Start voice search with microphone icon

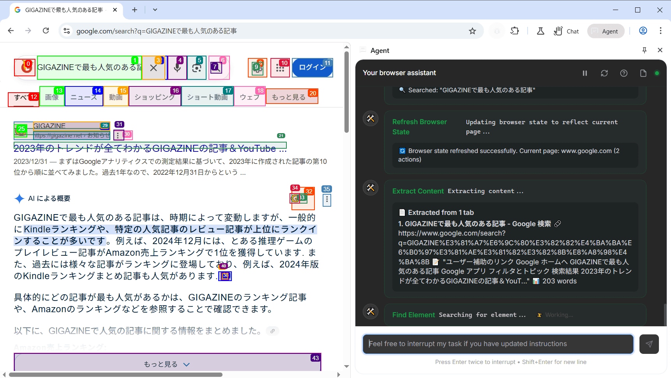coord(177,68)
